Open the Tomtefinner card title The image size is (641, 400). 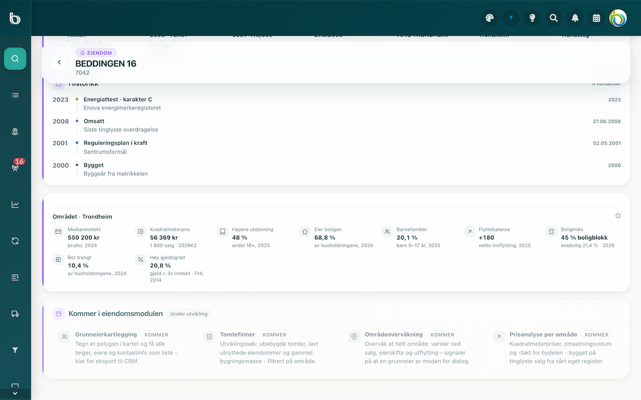click(x=238, y=335)
